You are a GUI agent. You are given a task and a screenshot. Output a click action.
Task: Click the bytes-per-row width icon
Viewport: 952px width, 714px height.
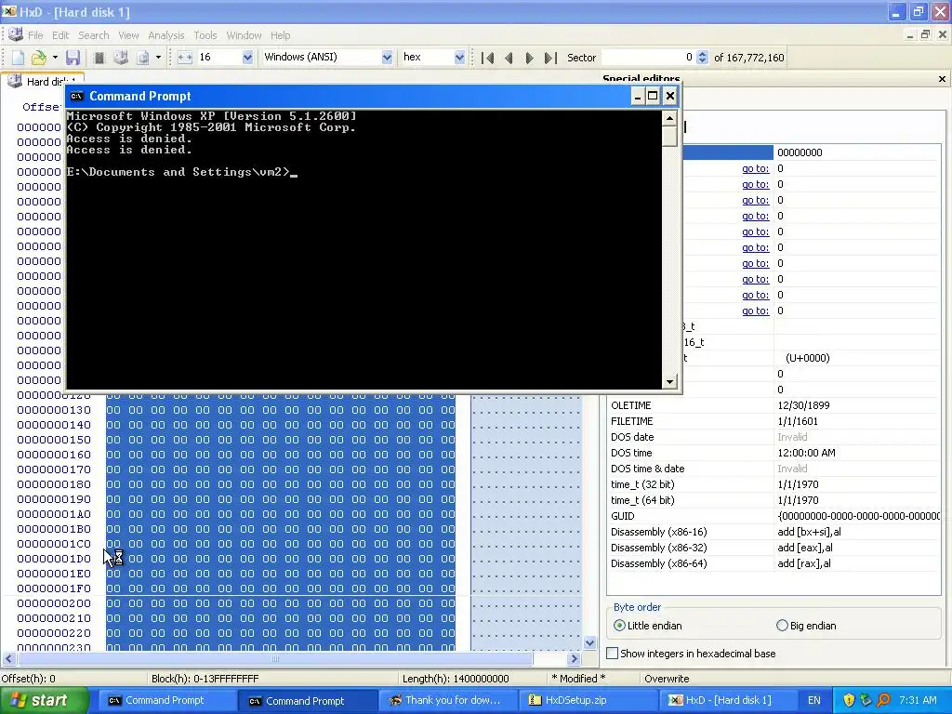coord(185,58)
